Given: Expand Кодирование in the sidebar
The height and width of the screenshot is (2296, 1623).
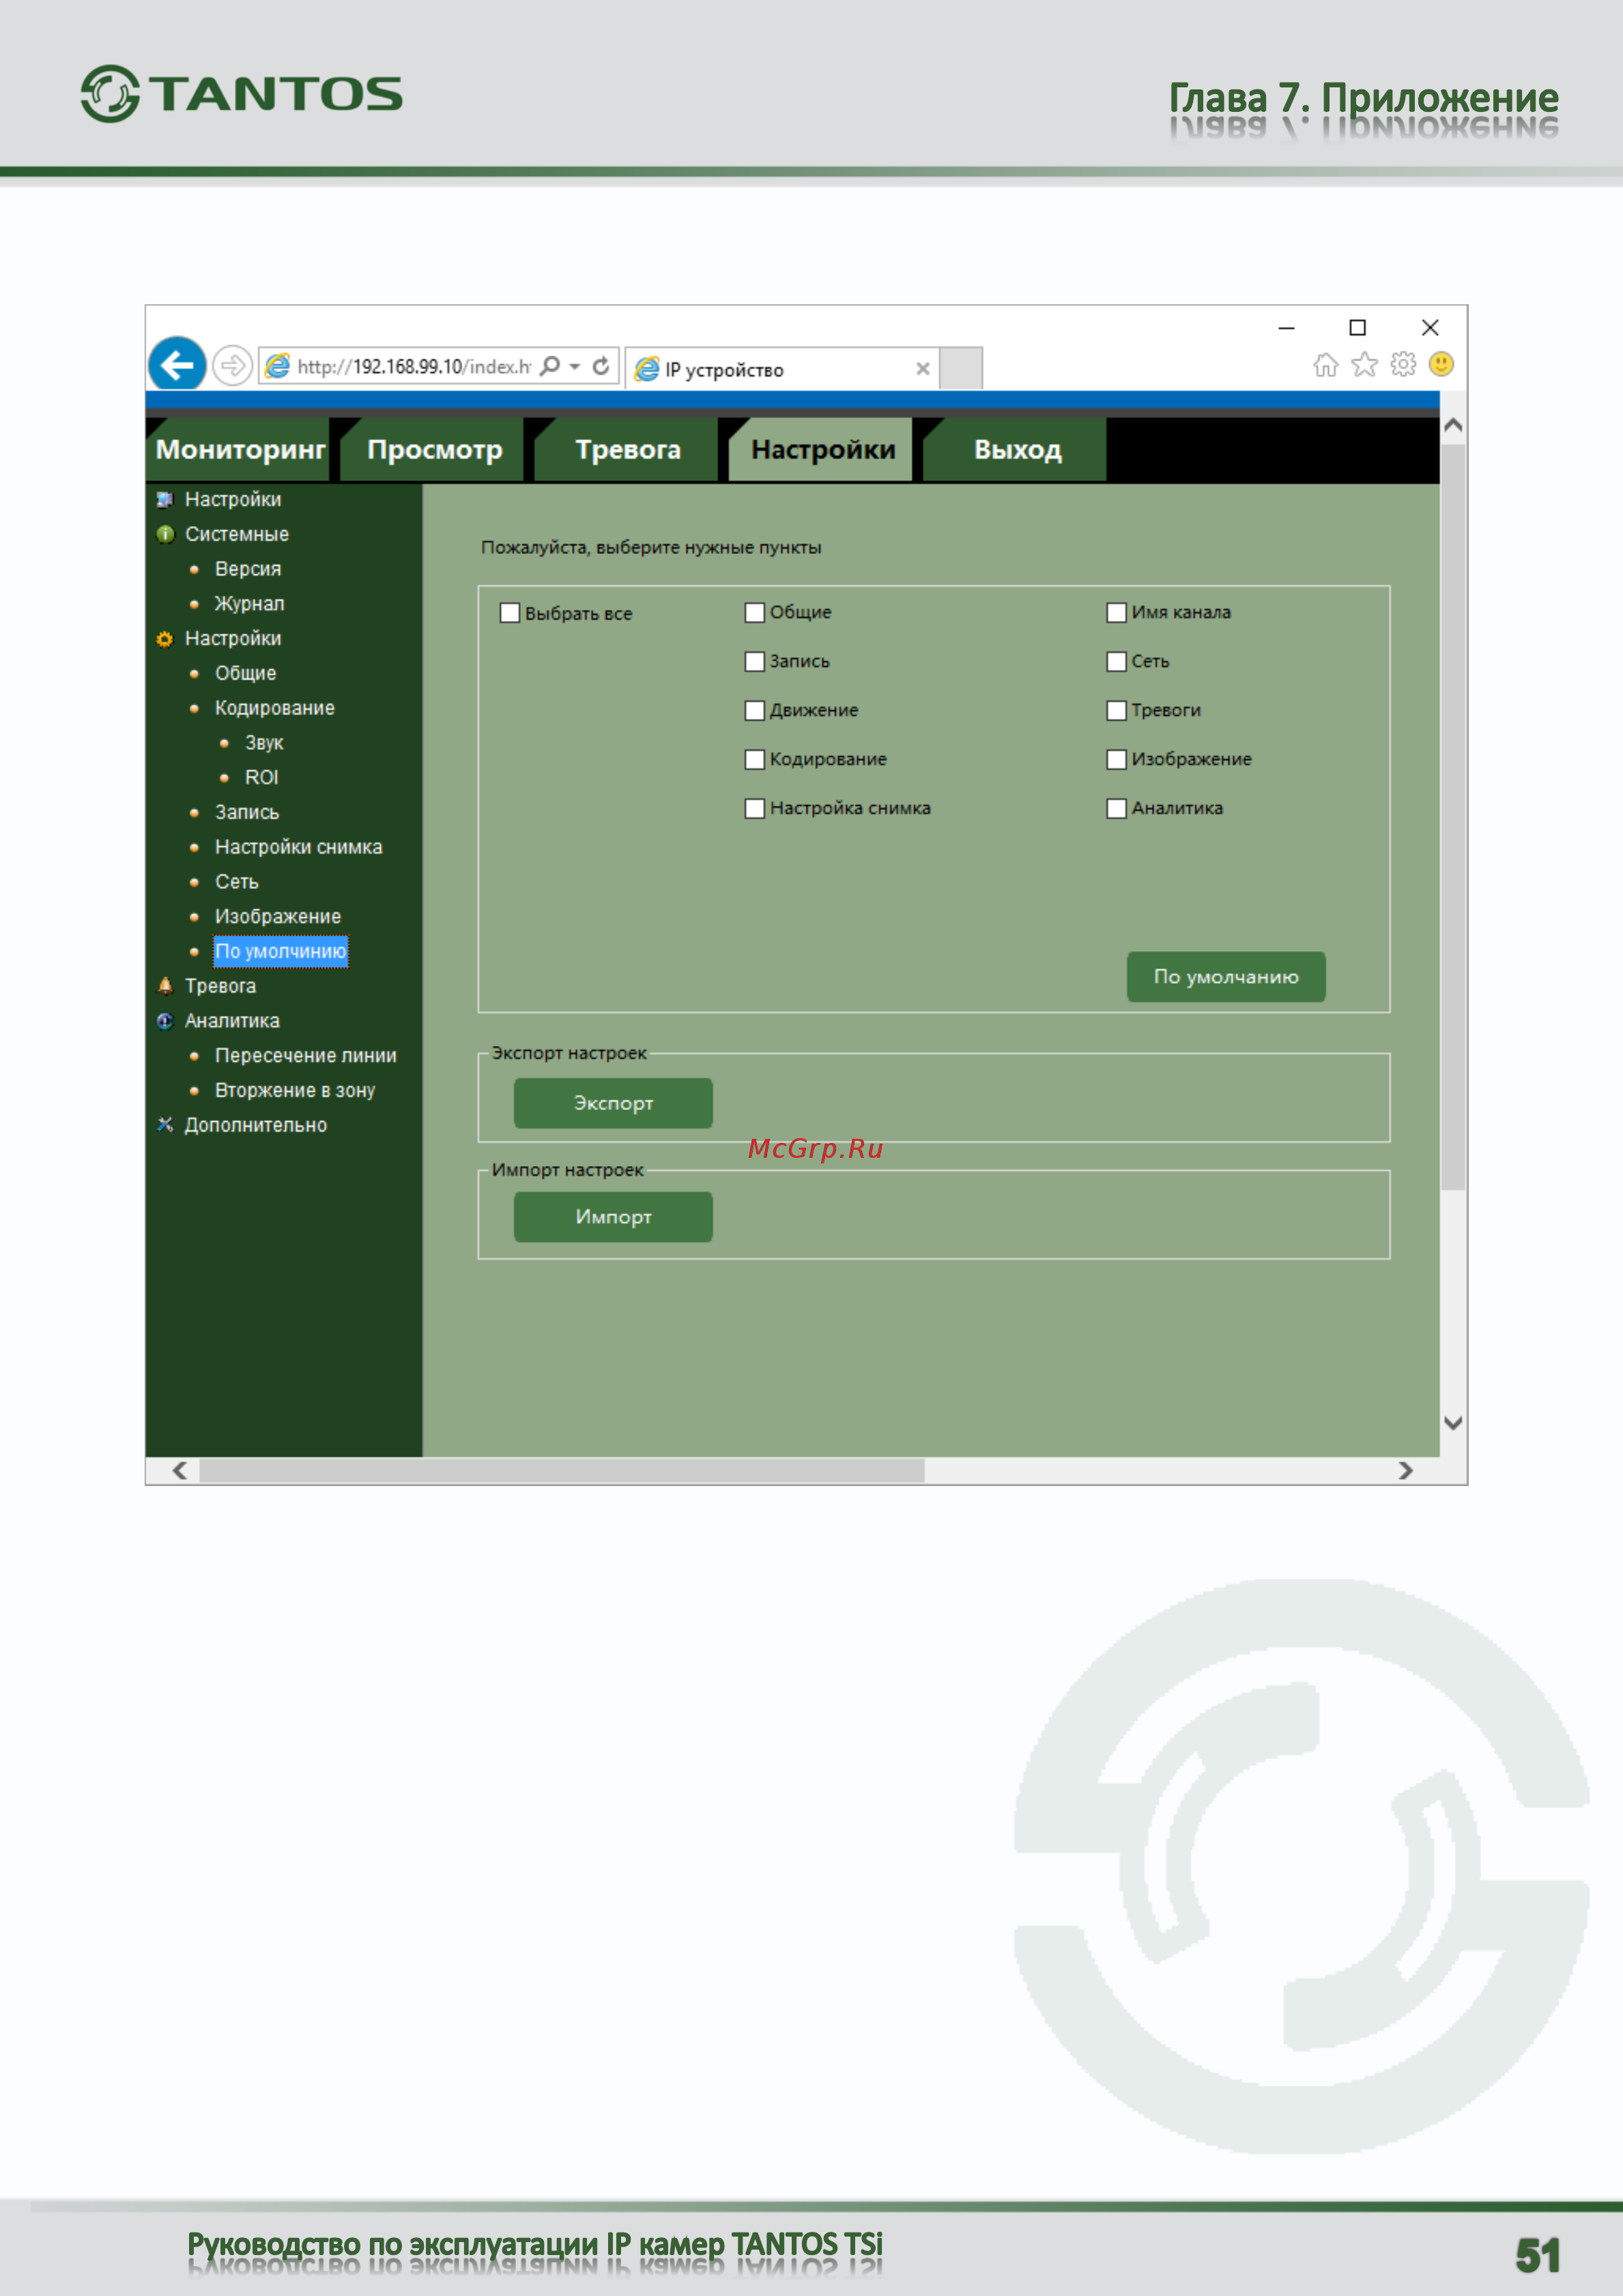Looking at the screenshot, I should [274, 708].
